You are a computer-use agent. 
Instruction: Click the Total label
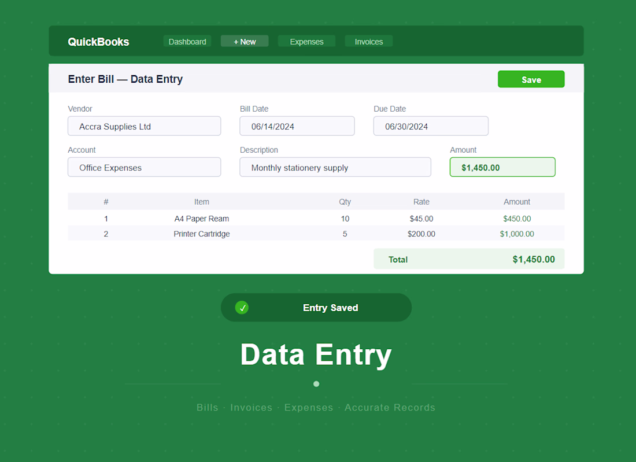(398, 260)
